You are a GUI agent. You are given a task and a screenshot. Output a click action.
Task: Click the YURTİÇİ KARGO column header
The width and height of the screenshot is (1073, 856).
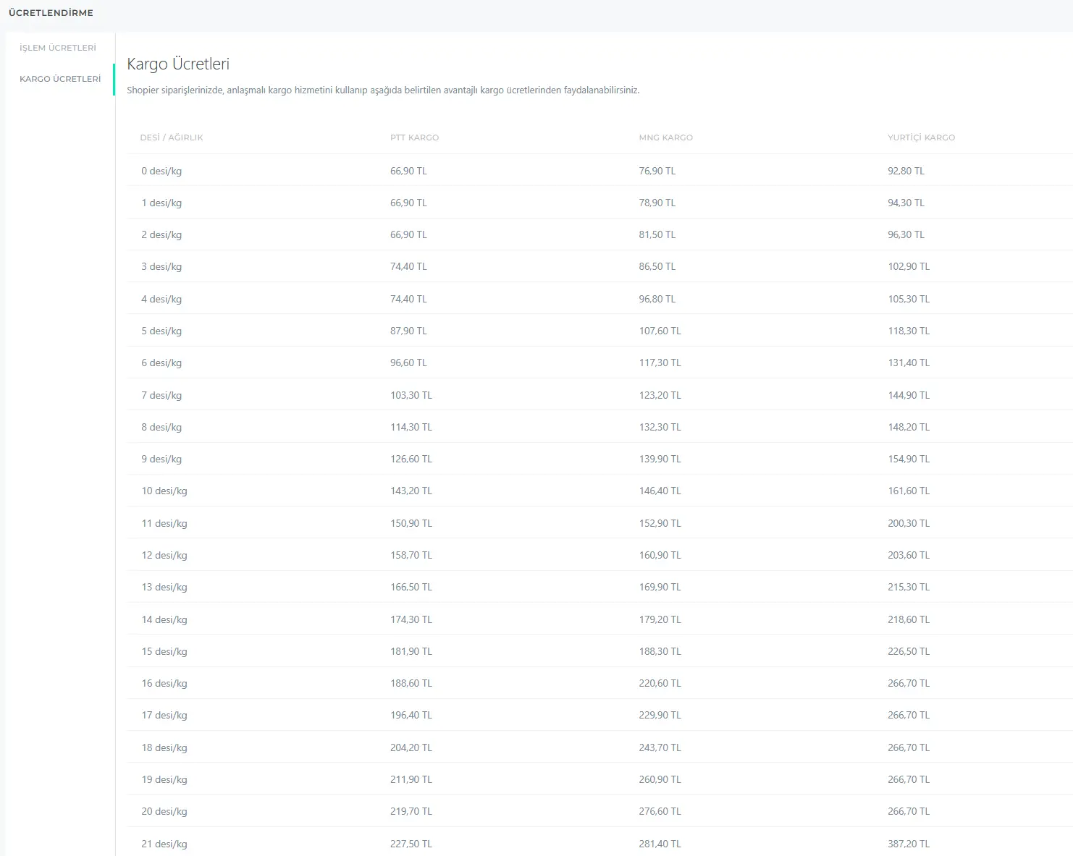(922, 137)
